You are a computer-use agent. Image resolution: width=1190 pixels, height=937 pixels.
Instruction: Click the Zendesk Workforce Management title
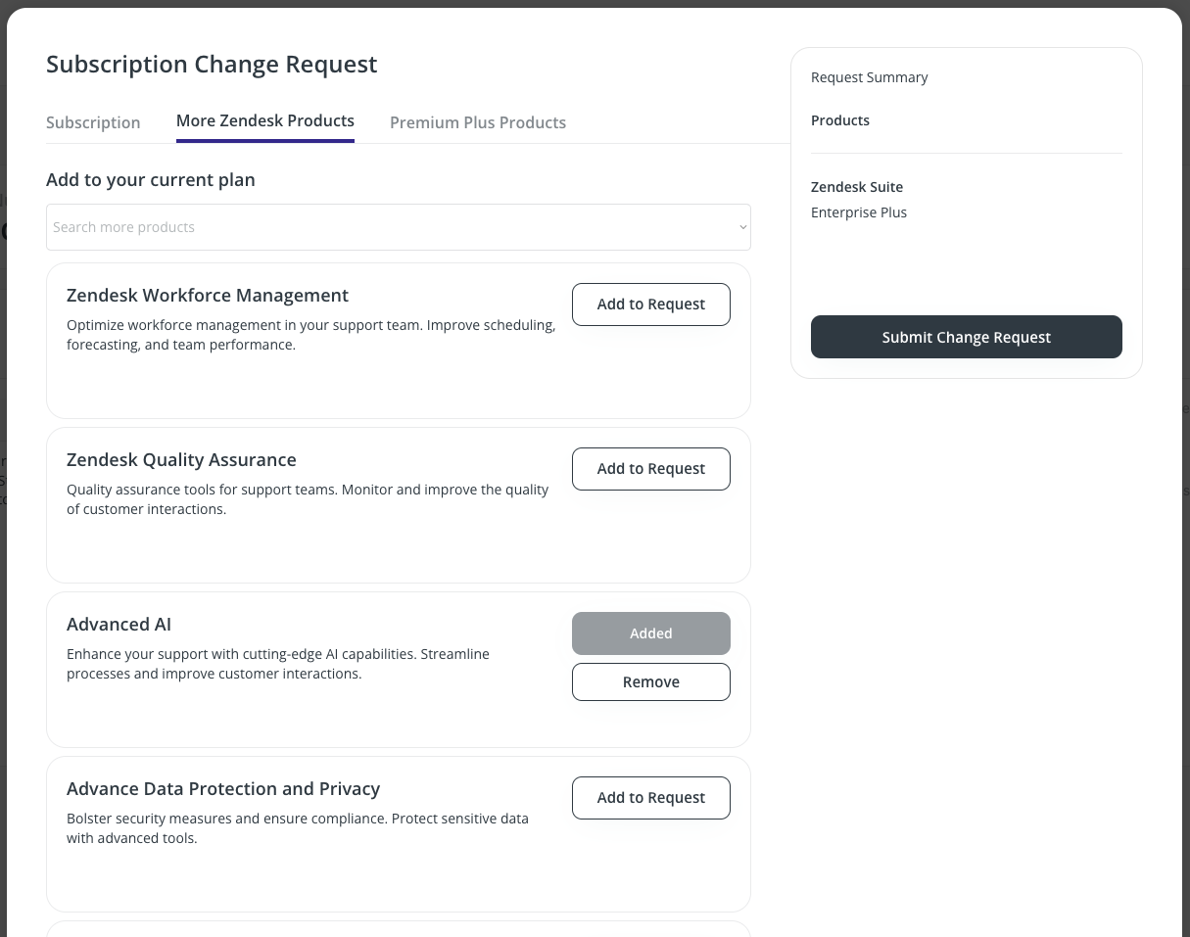pos(208,296)
